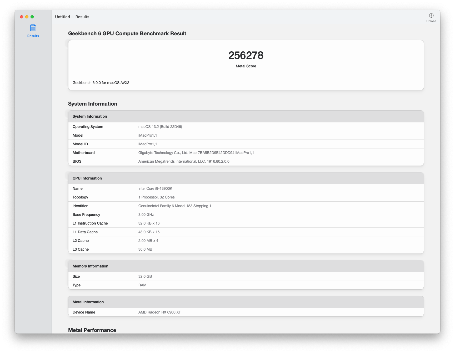This screenshot has width=455, height=353.
Task: Select the Results sidebar label
Action: pos(33,36)
